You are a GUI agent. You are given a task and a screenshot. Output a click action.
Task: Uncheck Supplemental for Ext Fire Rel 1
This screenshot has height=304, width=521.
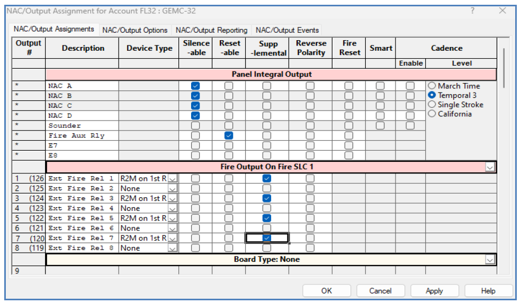point(266,179)
